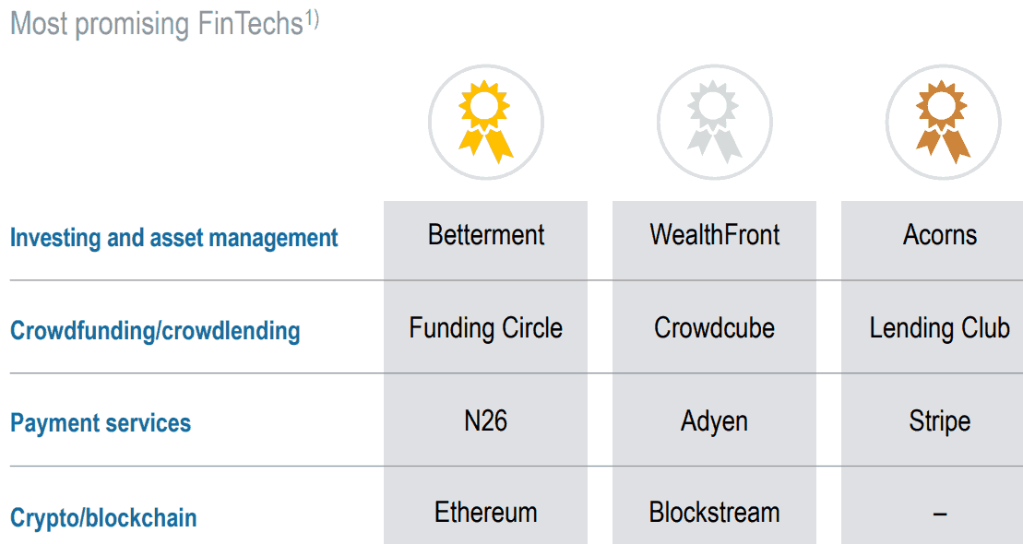The width and height of the screenshot is (1023, 544).
Task: Select the N26 payment services cell
Action: tap(485, 420)
